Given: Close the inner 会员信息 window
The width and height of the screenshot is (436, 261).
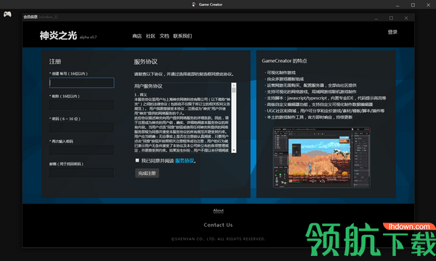Looking at the screenshot, I should click(406, 18).
